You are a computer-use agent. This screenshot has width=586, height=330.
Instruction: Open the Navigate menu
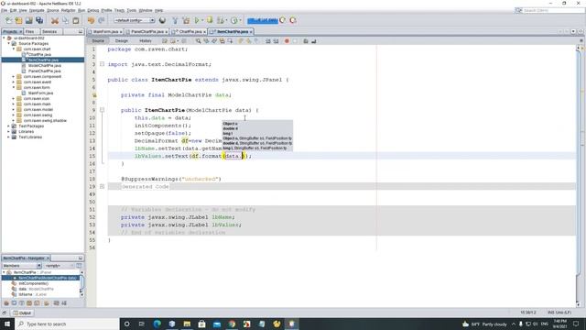click(37, 10)
